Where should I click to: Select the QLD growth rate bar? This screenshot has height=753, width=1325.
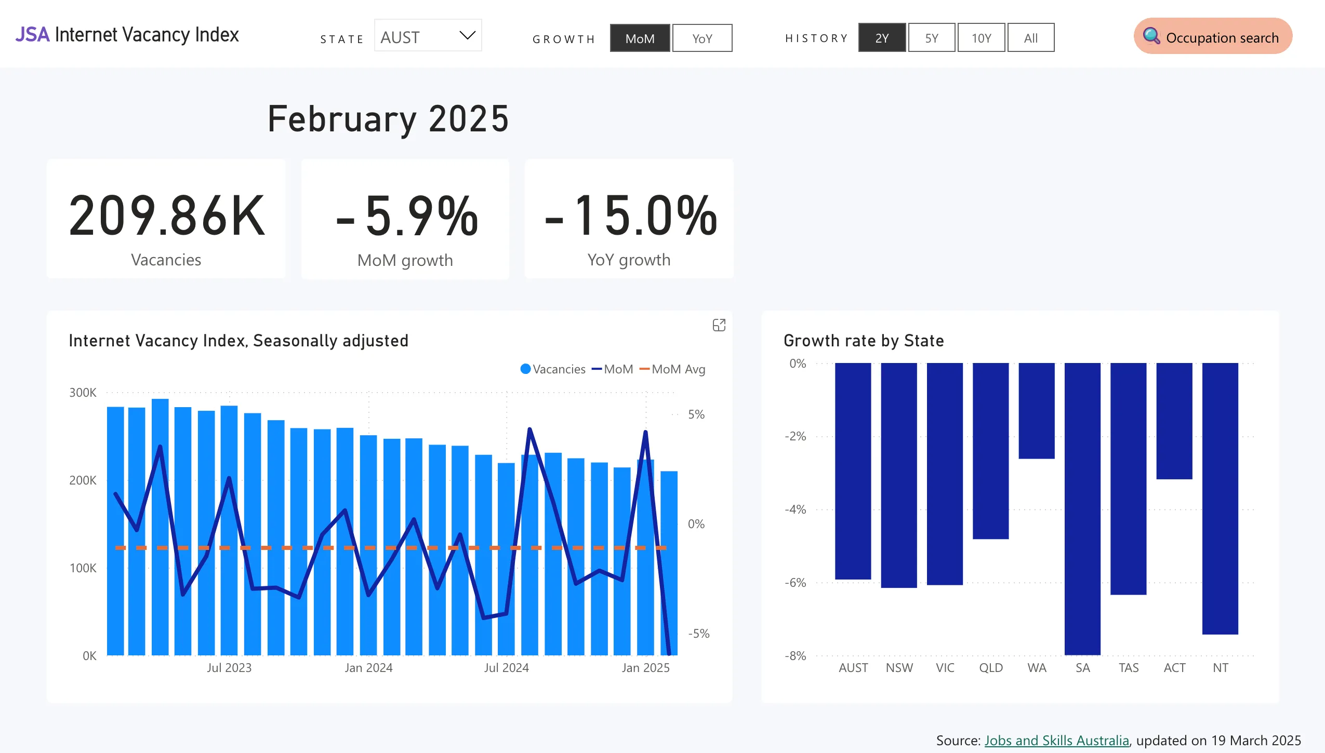pos(990,451)
